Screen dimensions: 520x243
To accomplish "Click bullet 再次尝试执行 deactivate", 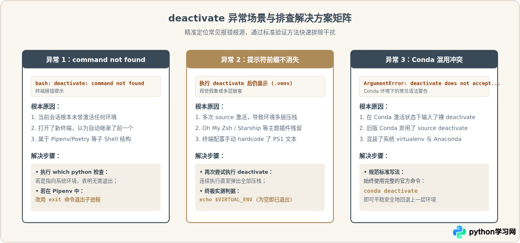I will 236,172.
